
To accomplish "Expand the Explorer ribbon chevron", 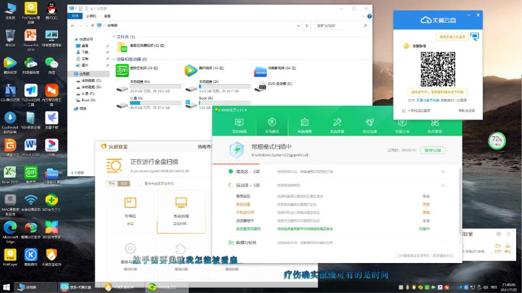I will [363, 16].
